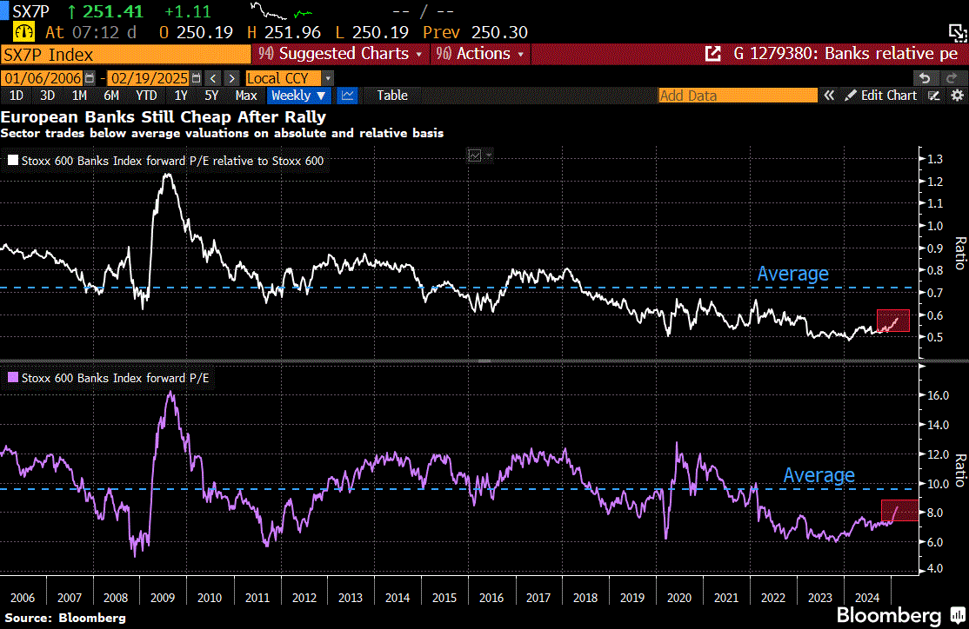Open the Weekly periodicity dropdown
The height and width of the screenshot is (629, 969).
(298, 96)
